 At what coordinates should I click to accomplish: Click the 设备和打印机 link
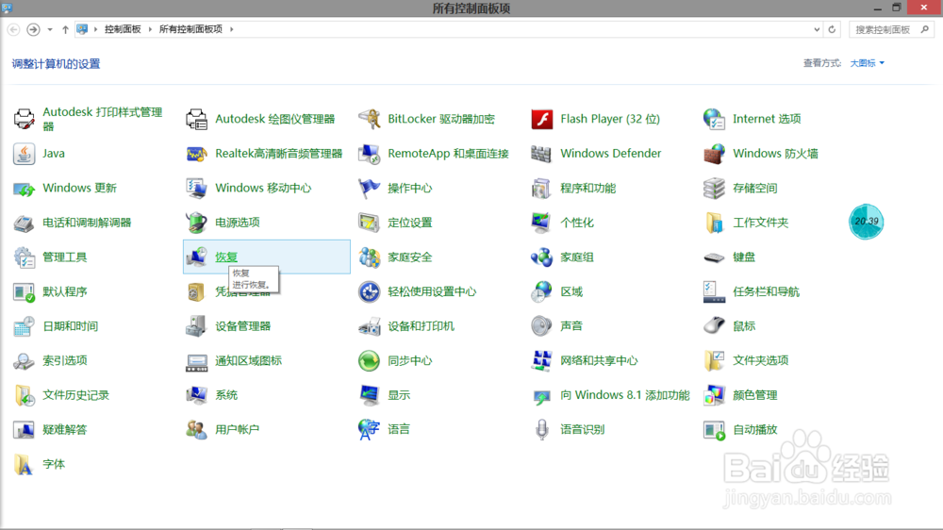click(x=421, y=326)
